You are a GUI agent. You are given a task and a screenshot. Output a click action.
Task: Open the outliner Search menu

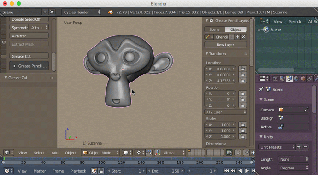point(295,22)
